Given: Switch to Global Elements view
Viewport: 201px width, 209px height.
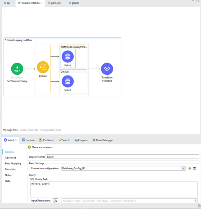Looking at the screenshot, I should (29, 130).
